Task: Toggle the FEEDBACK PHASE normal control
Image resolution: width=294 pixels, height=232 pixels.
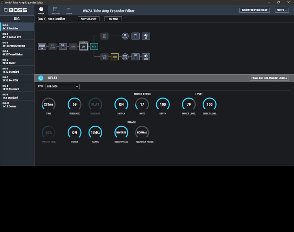Action: 142,133
